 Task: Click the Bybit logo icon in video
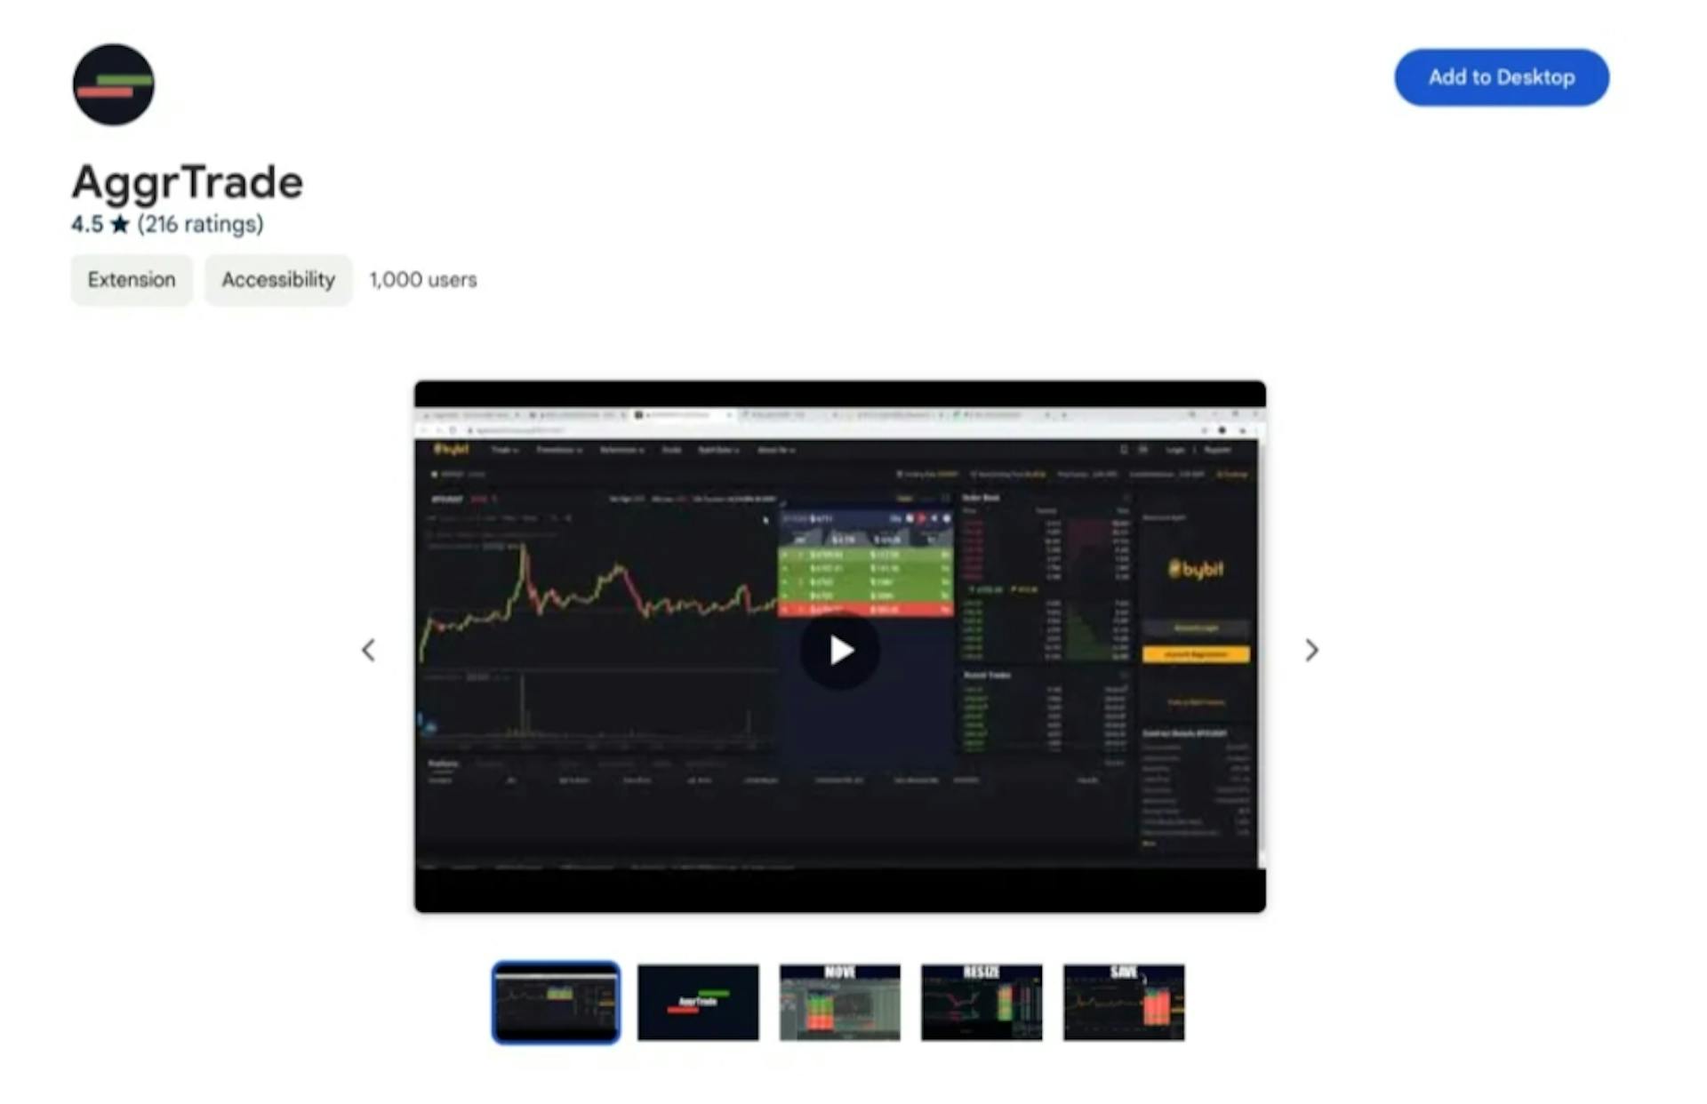(1192, 568)
